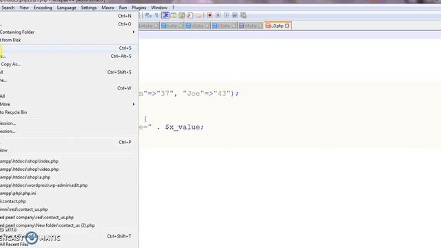
Task: Switch to the b2.php document tab
Action: [198, 26]
